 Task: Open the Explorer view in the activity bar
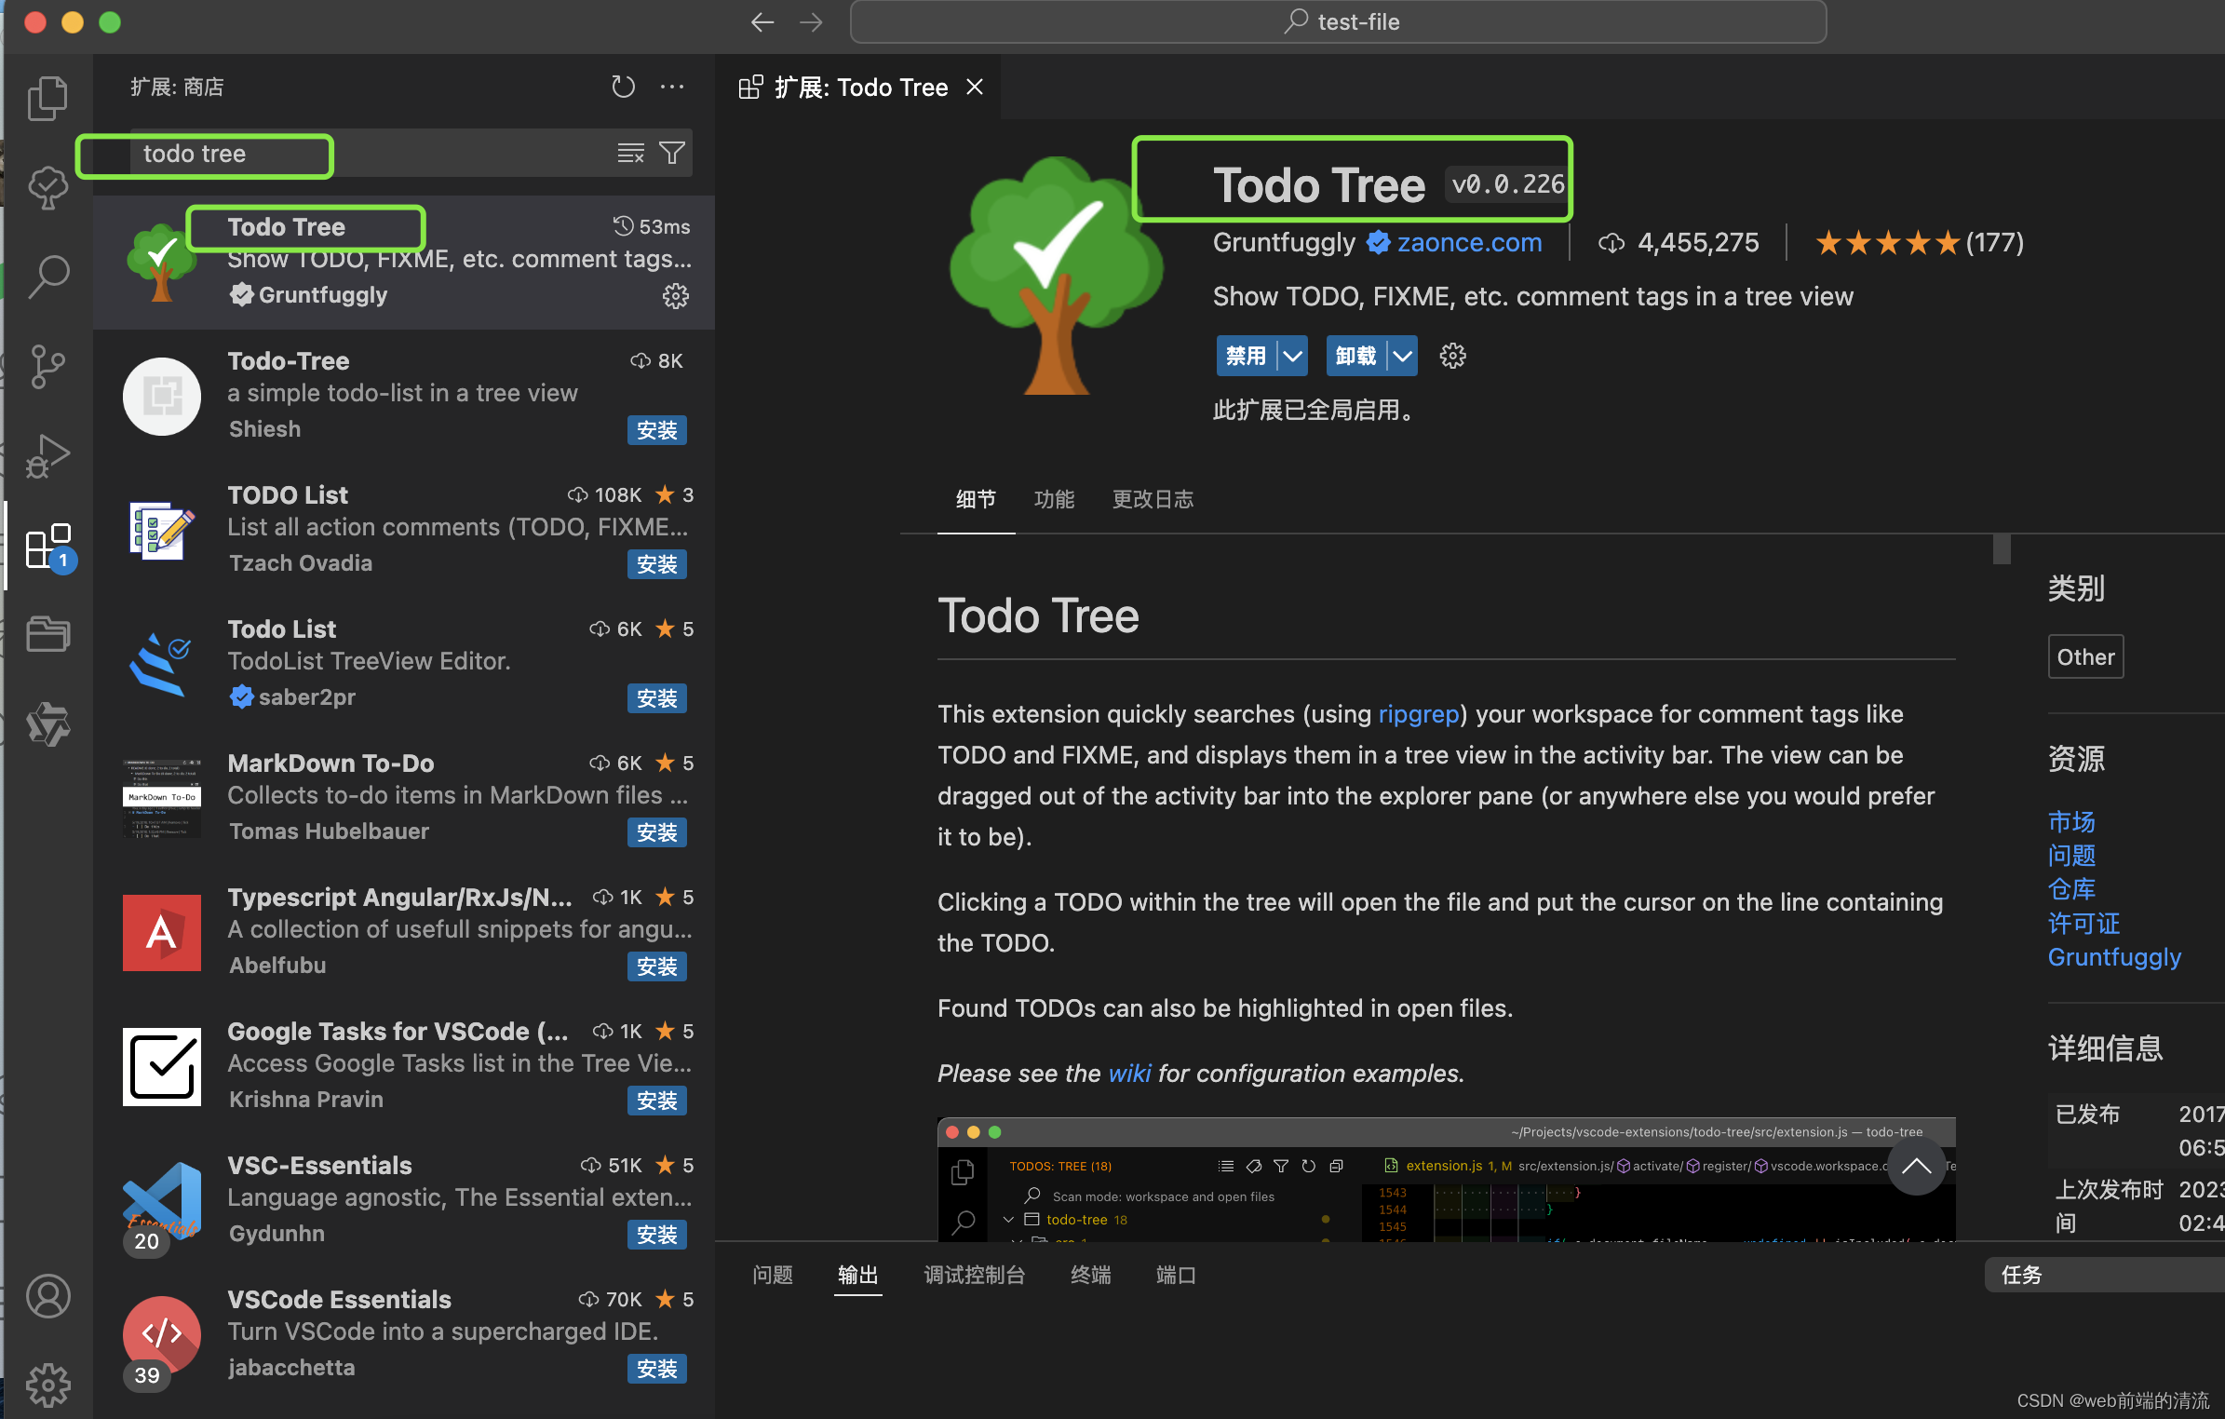47,97
